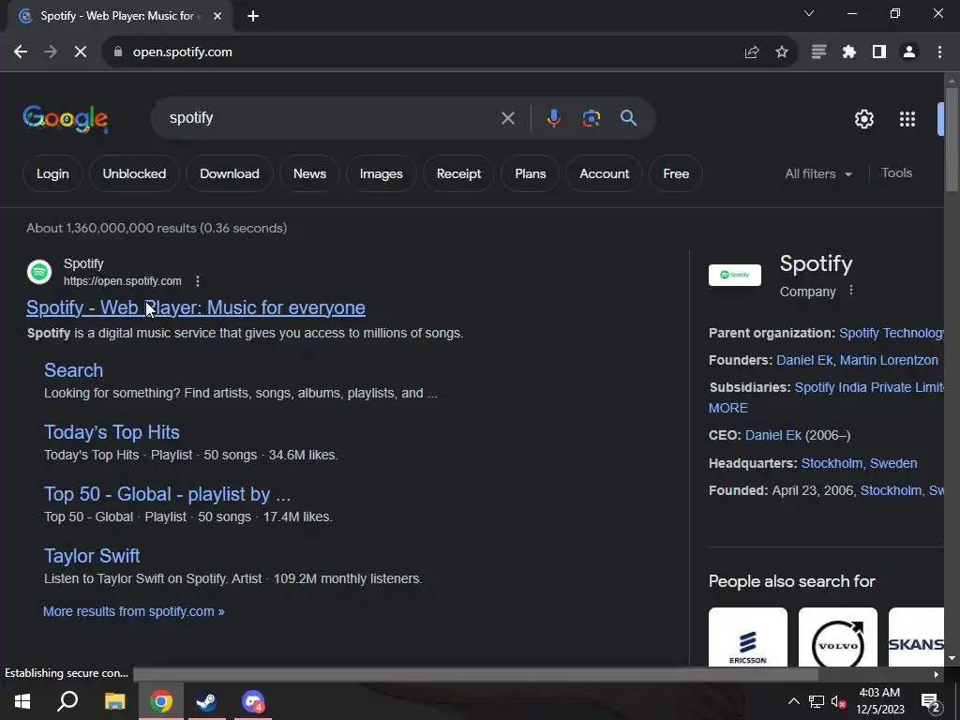Viewport: 960px width, 720px height.
Task: Go back using the browser back arrow
Action: click(x=21, y=52)
